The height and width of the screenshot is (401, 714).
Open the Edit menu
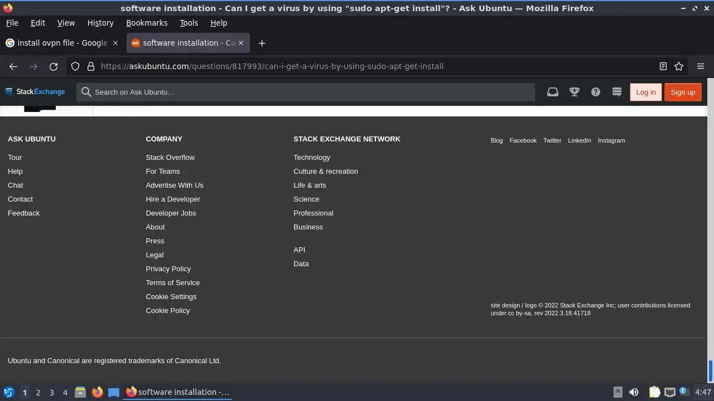tap(38, 23)
